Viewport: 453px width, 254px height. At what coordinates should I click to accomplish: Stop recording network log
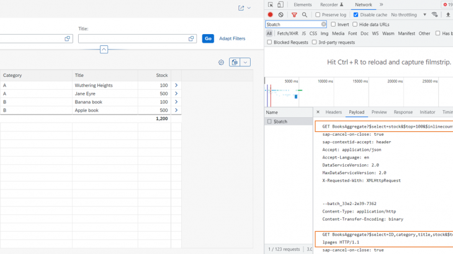(x=270, y=15)
